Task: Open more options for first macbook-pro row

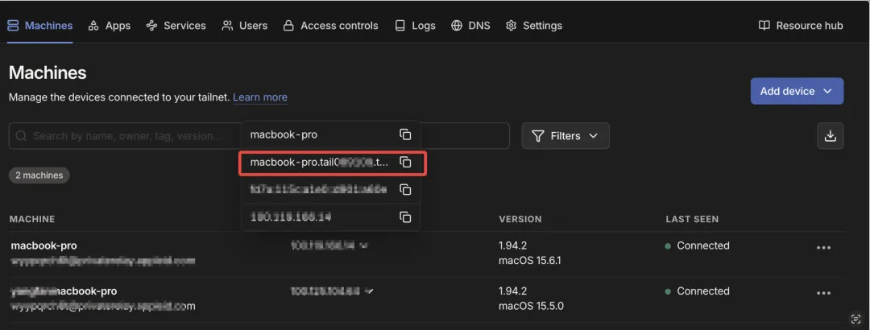Action: [x=824, y=247]
